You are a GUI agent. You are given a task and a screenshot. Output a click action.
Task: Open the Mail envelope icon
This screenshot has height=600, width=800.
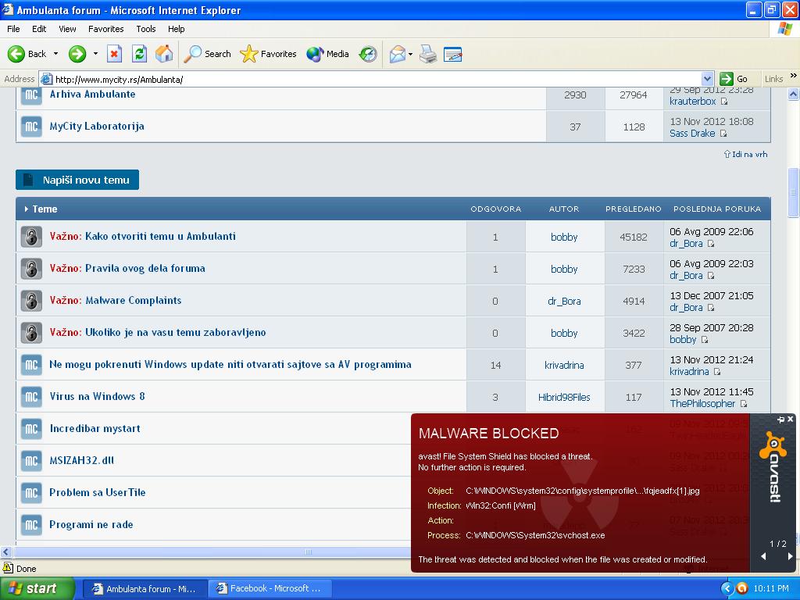click(398, 54)
